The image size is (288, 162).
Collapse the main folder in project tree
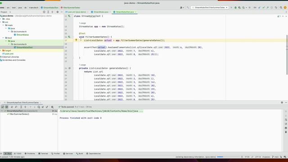click(x=3, y=25)
